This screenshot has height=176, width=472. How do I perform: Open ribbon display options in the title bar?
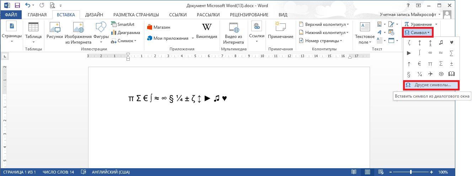pos(419,5)
